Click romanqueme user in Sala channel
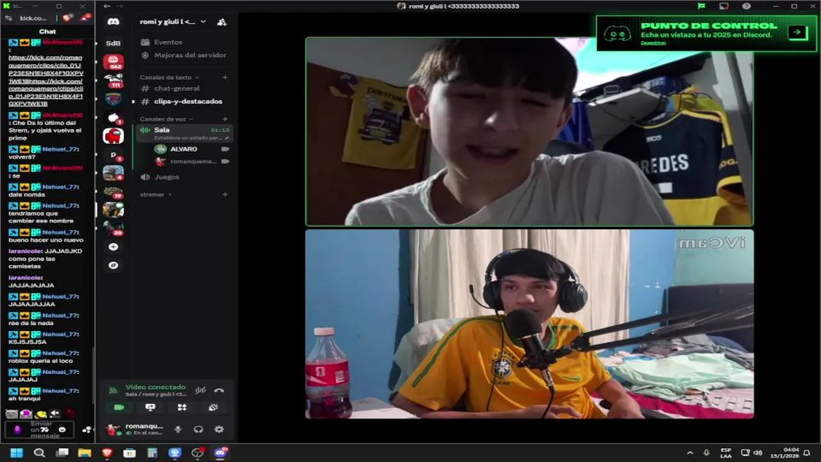The width and height of the screenshot is (821, 462). click(192, 162)
